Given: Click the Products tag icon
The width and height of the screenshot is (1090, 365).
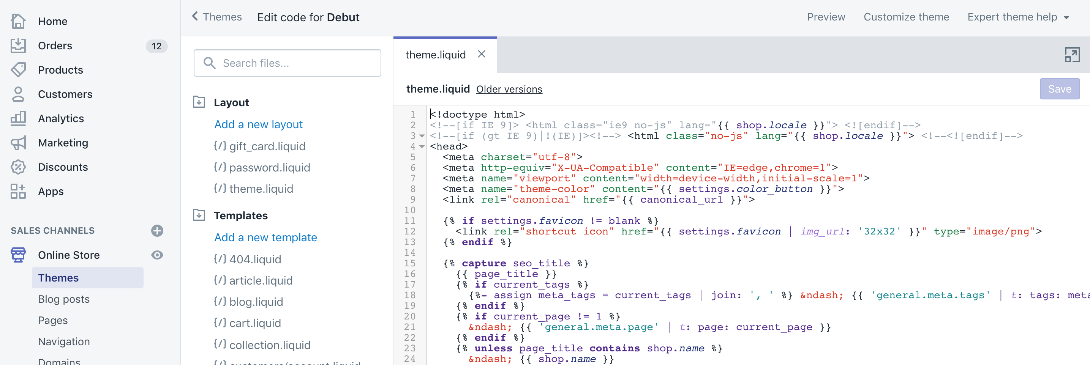Looking at the screenshot, I should 18,70.
